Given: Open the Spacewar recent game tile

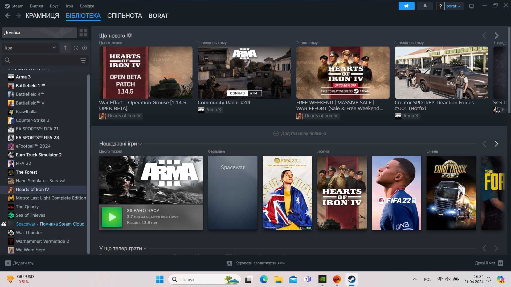Looking at the screenshot, I should 233,193.
